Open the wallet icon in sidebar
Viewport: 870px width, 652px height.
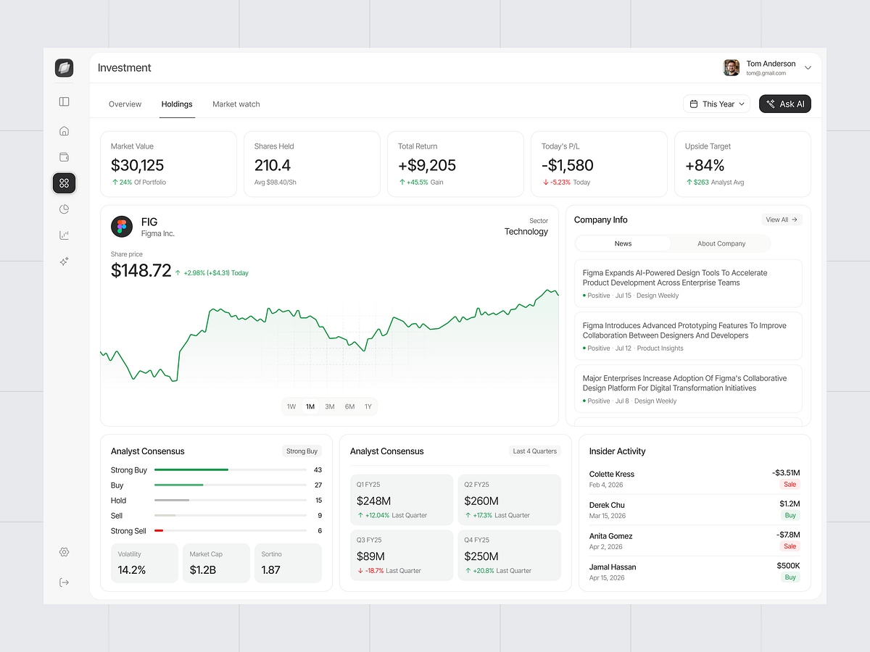pyautogui.click(x=64, y=157)
